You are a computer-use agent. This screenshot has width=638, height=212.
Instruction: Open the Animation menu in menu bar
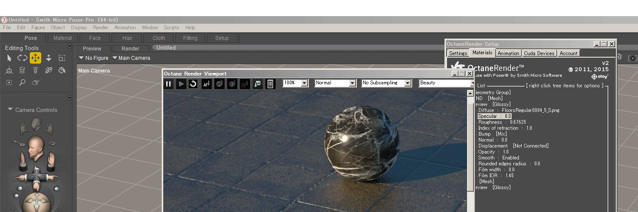125,28
